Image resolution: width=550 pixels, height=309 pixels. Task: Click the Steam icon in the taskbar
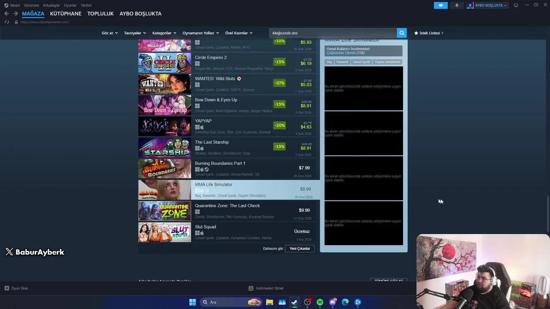click(294, 302)
